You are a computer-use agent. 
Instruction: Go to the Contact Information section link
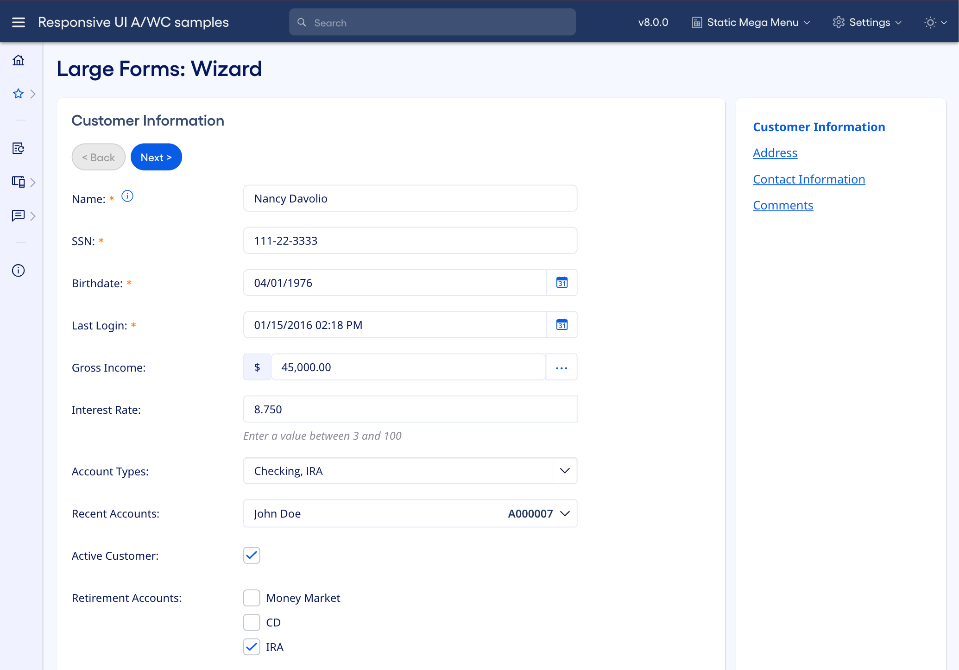coord(809,179)
